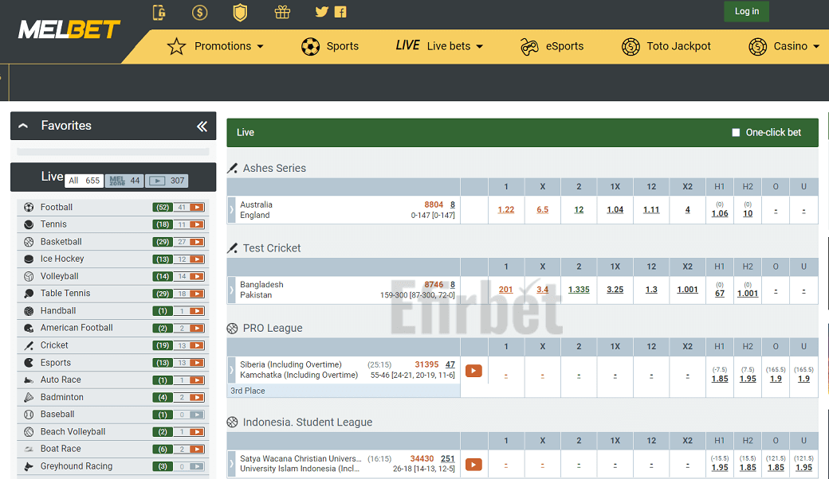Select Greyhound Racing in the sports list
Image resolution: width=829 pixels, height=479 pixels.
pos(77,466)
